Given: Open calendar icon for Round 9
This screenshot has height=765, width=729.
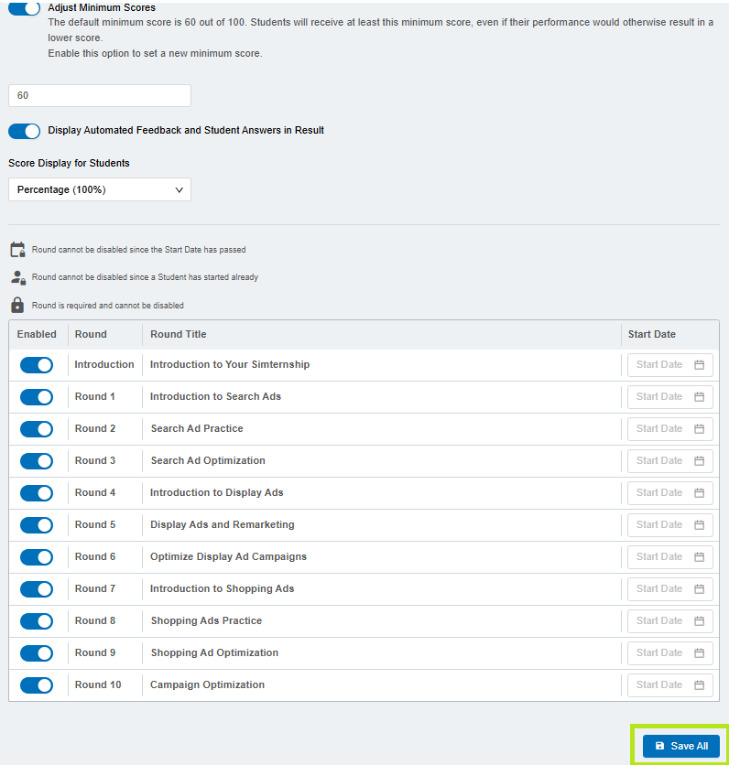Looking at the screenshot, I should click(x=699, y=653).
